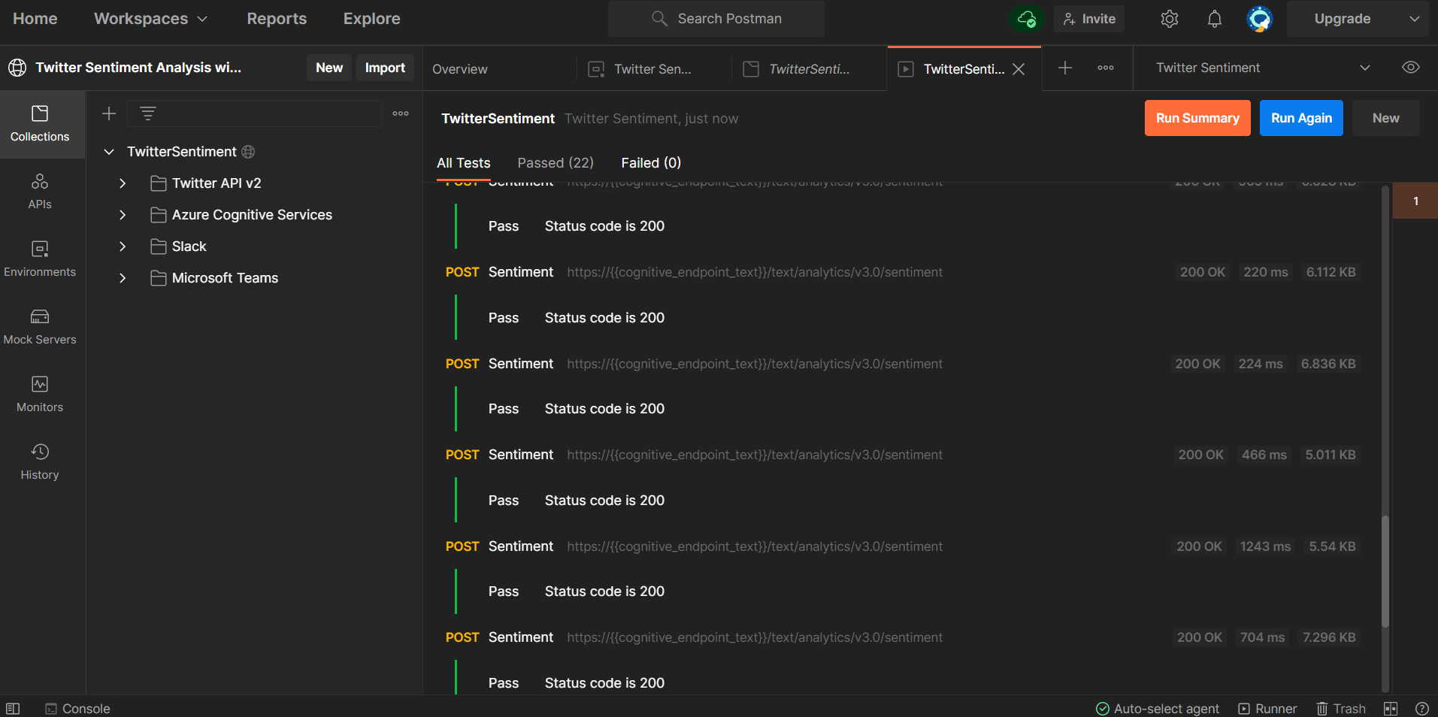Open environment quick look eye icon
Screen dimensions: 1438x717
click(x=1411, y=68)
